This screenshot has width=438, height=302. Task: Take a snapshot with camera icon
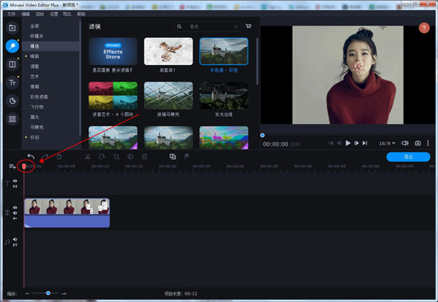418,143
